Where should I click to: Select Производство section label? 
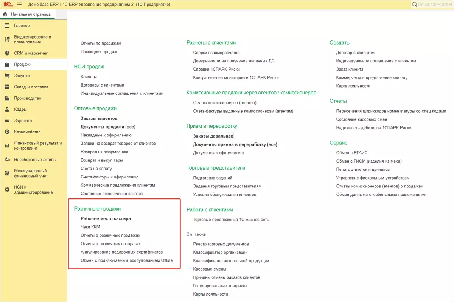click(x=28, y=98)
